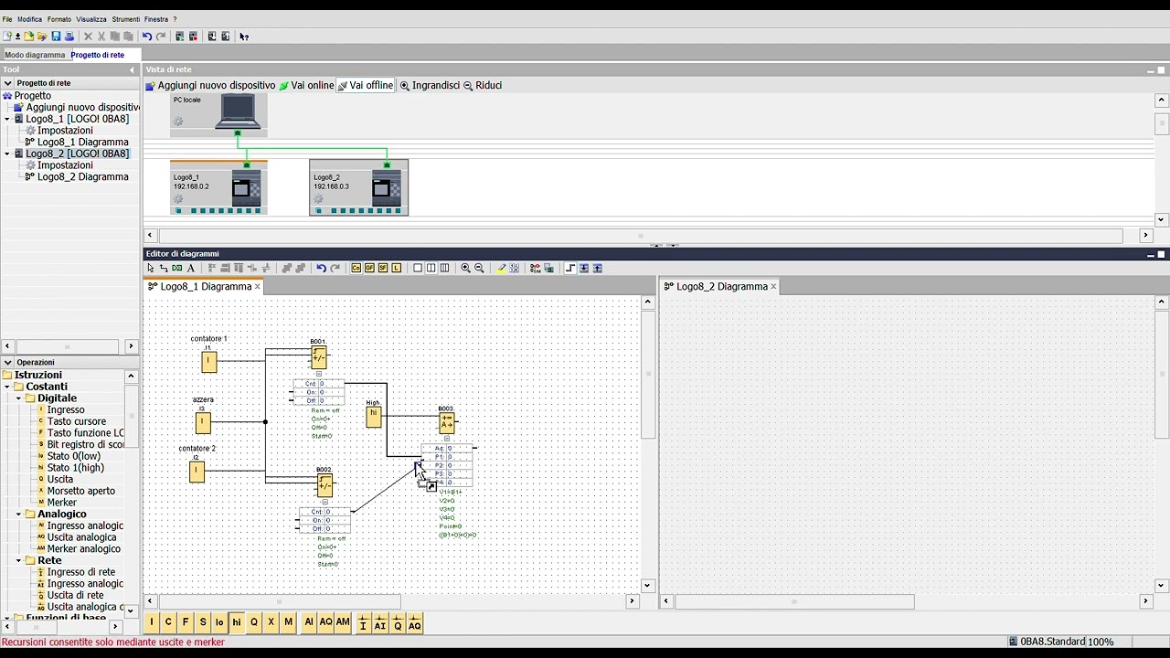This screenshot has height=658, width=1170.
Task: Open context help with the question-arrow icon
Action: coord(244,37)
